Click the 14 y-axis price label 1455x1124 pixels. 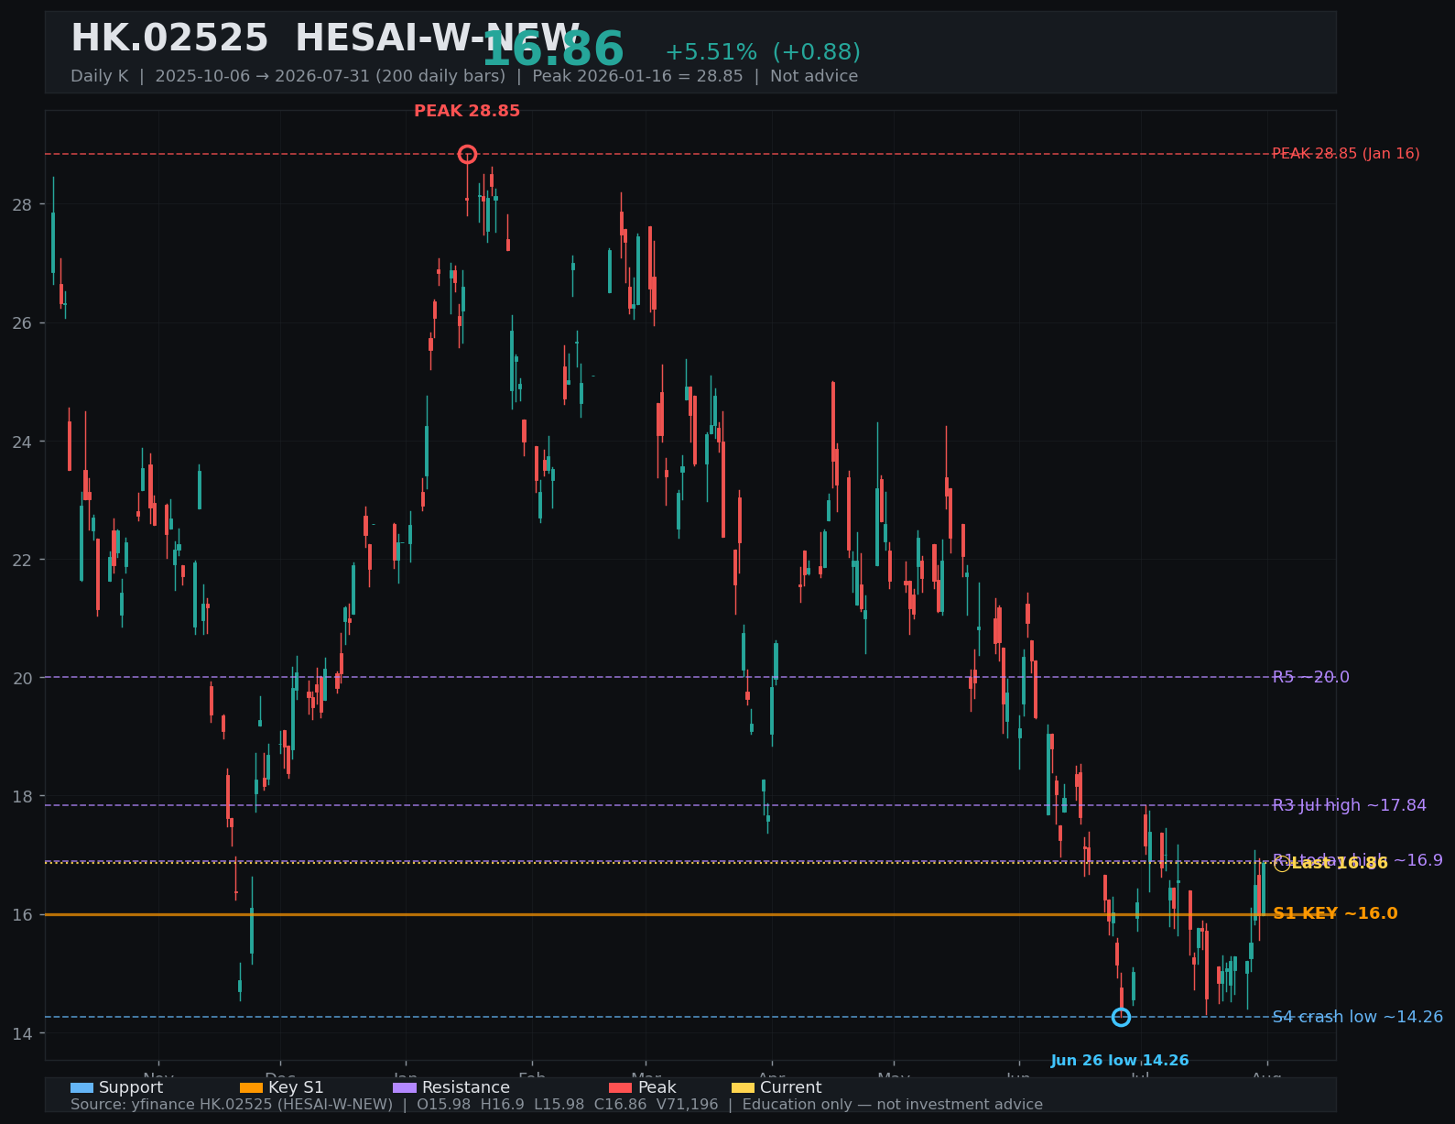click(x=22, y=1033)
